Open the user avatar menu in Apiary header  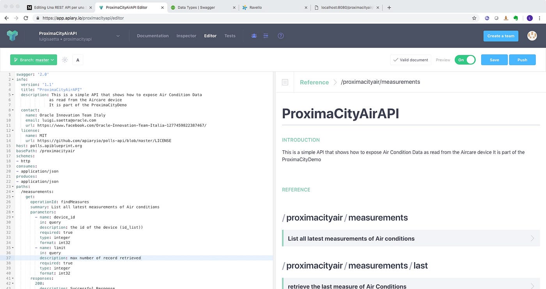click(x=532, y=36)
